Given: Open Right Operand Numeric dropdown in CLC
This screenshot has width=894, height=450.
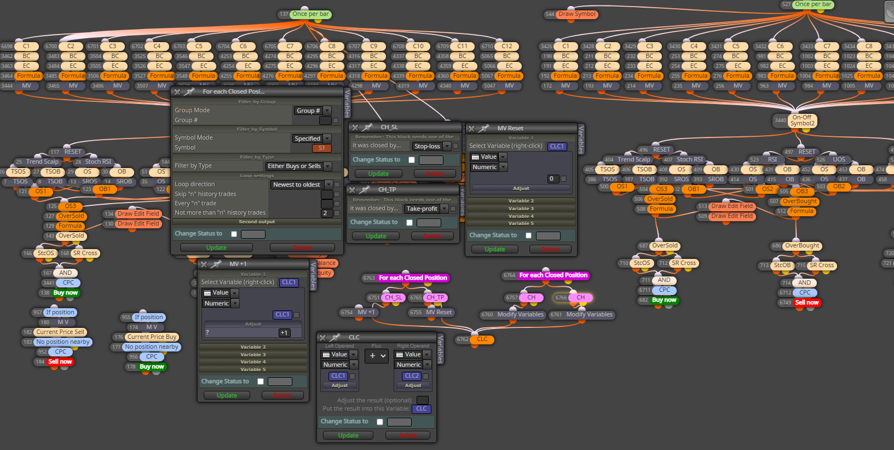Looking at the screenshot, I should (x=413, y=365).
